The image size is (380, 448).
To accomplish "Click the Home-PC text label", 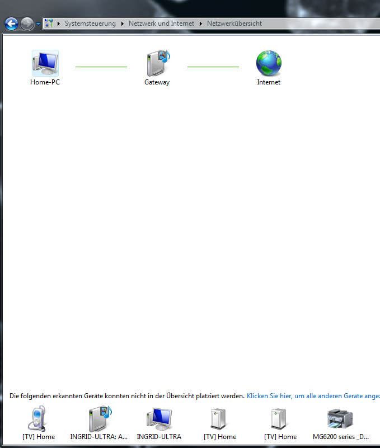I will 45,82.
